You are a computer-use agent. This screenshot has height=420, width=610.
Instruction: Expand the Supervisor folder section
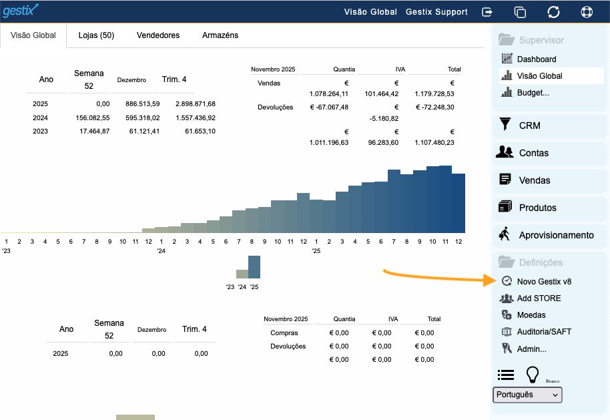541,40
